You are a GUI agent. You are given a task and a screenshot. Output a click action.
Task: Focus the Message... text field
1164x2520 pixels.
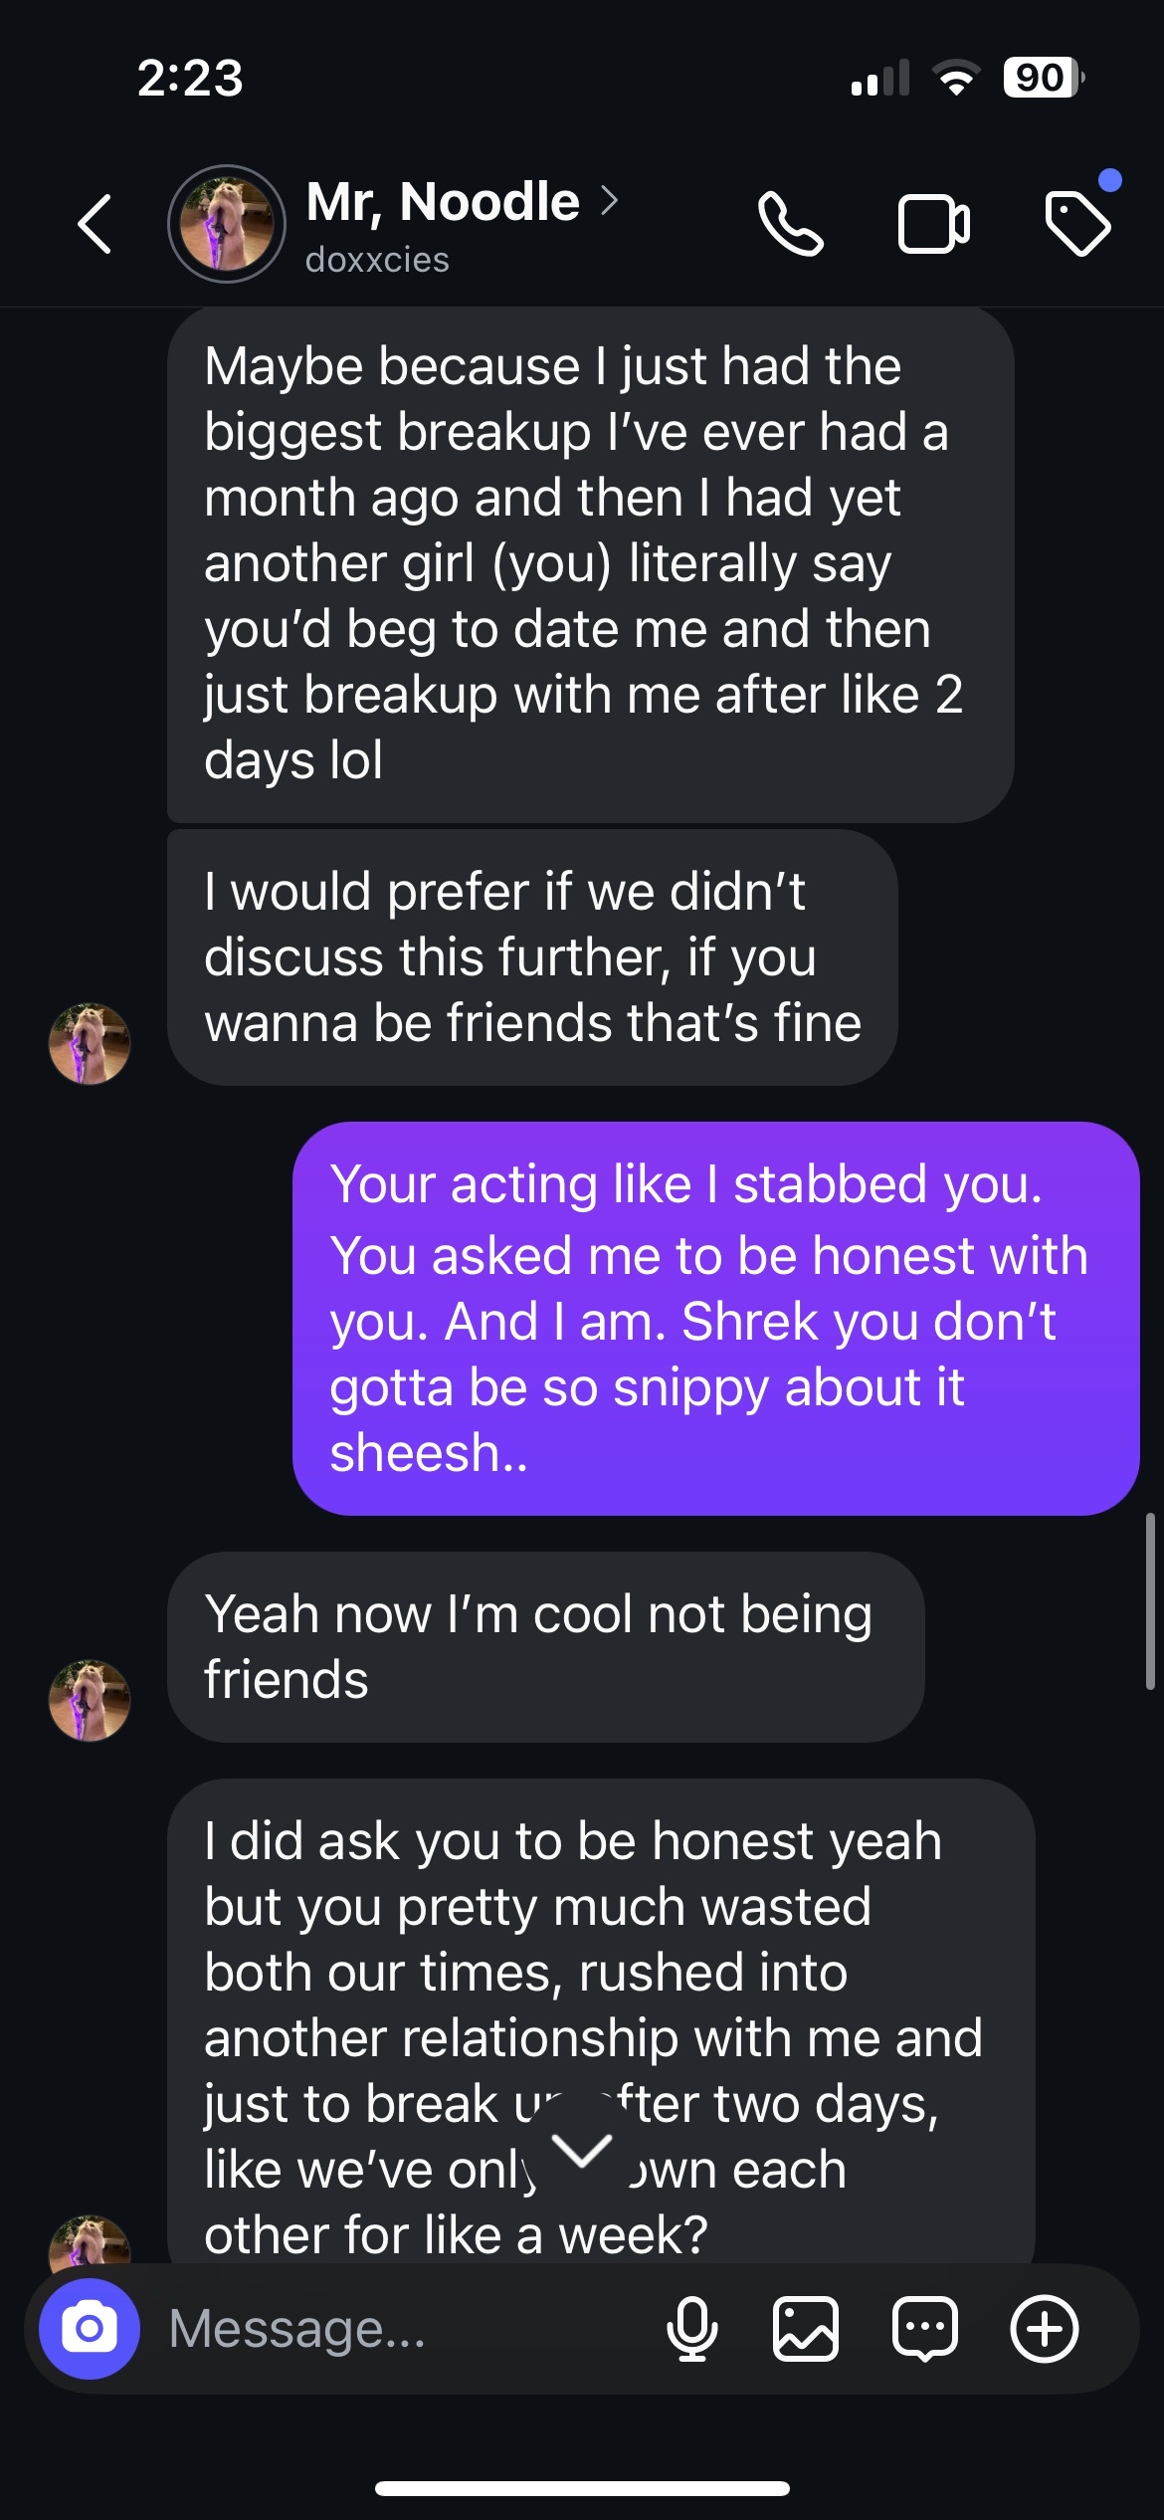click(398, 2328)
